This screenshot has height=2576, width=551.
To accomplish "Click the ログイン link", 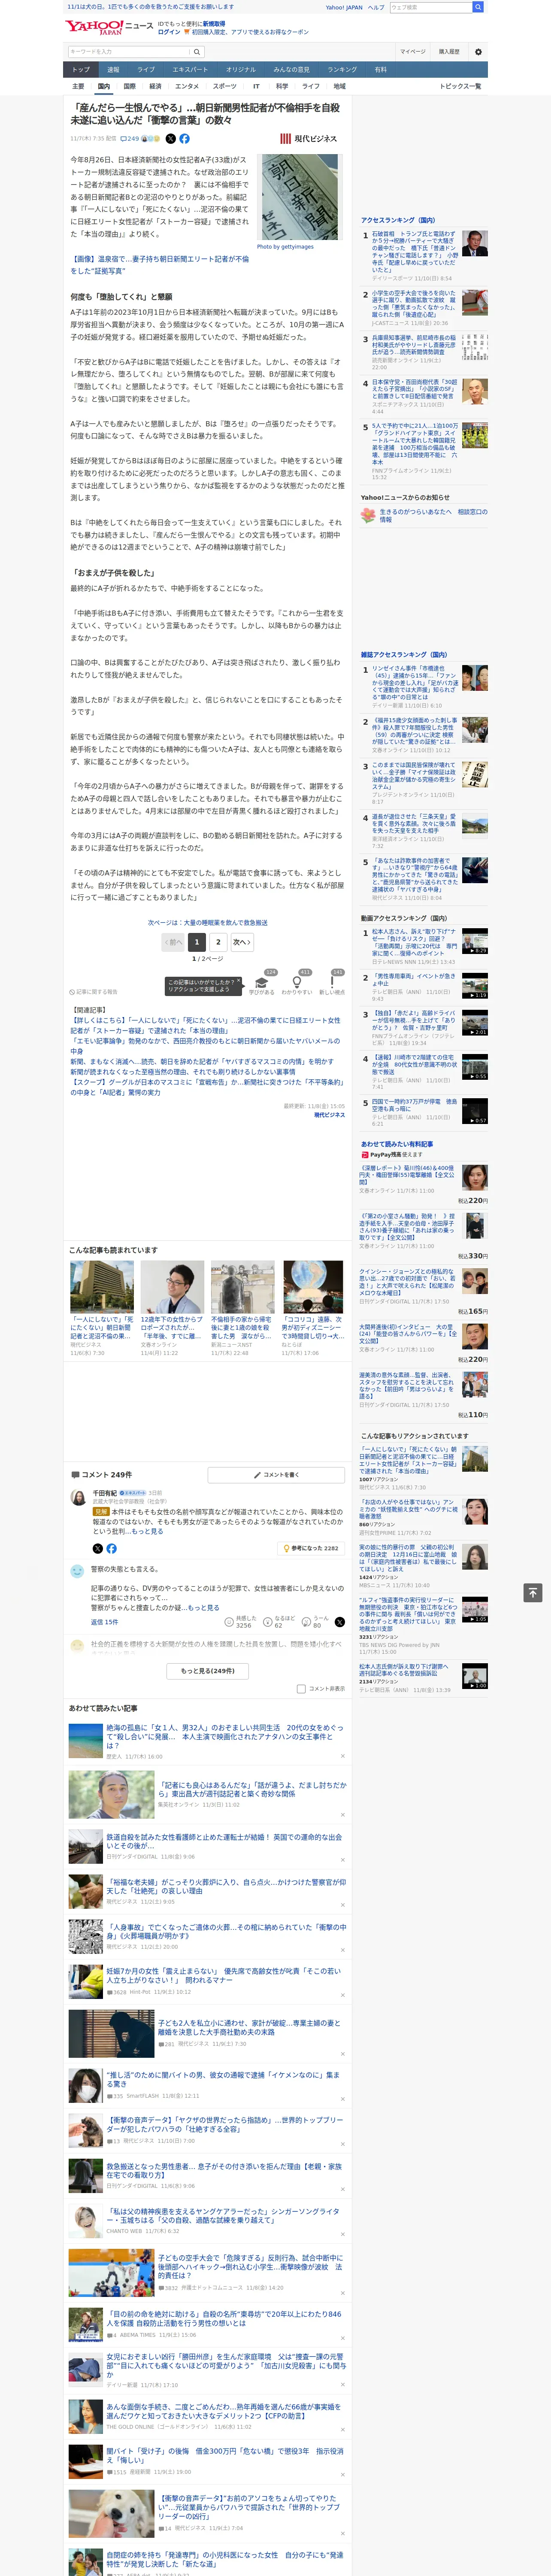I will pyautogui.click(x=169, y=32).
